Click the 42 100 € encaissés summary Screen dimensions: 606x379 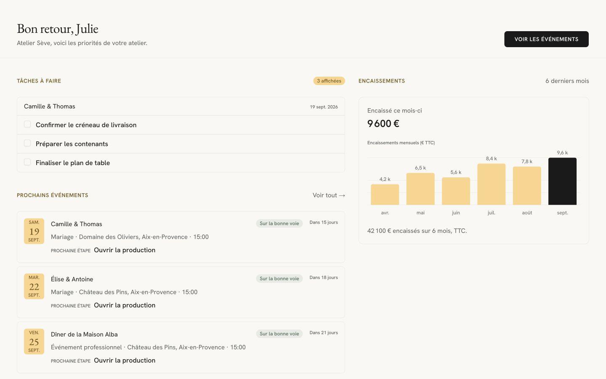click(417, 231)
